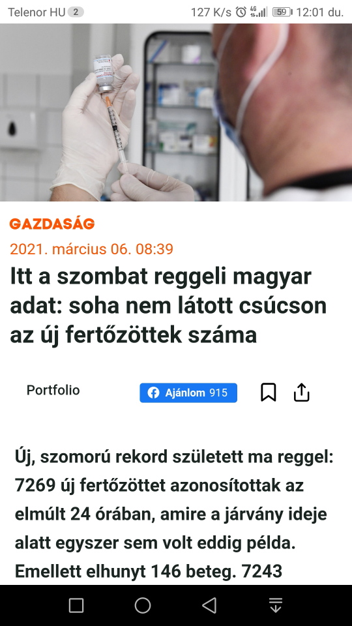Image resolution: width=352 pixels, height=626 pixels.
Task: Tap the Telenor HU carrier label
Action: 37,12
